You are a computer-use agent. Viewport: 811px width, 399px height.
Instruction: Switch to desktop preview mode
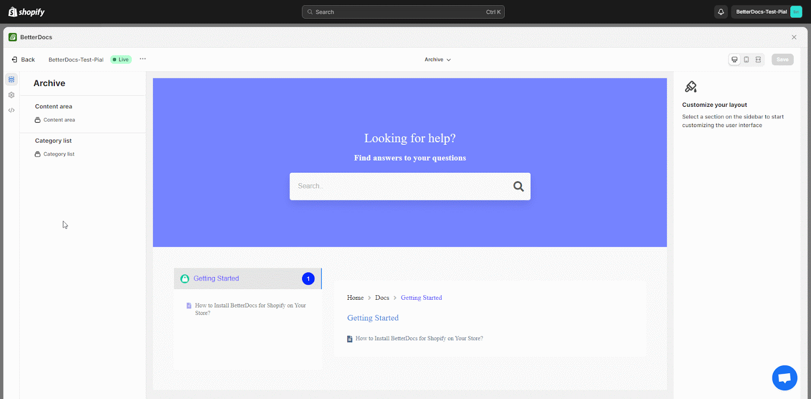734,60
